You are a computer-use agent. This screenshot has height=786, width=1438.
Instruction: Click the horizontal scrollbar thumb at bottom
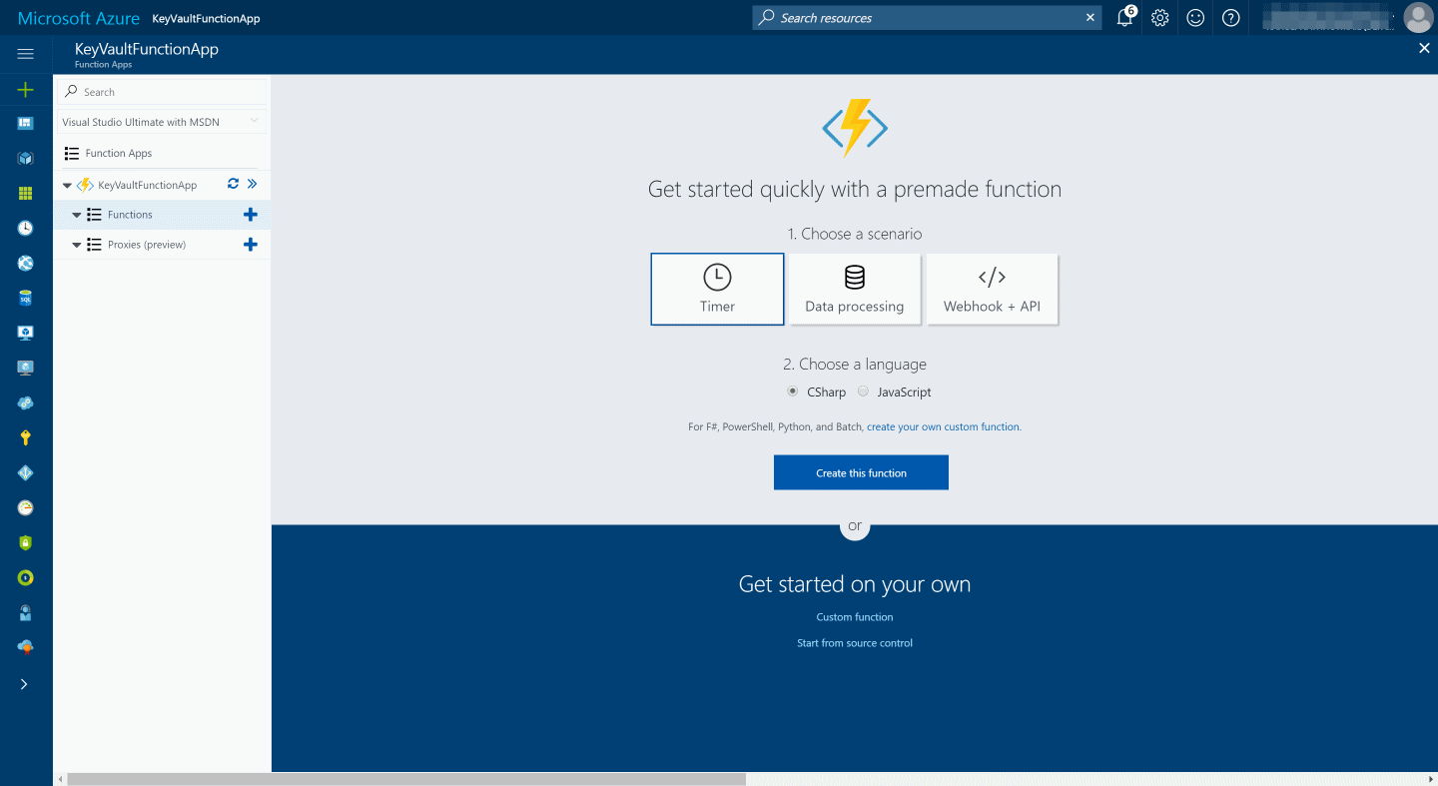[406, 779]
